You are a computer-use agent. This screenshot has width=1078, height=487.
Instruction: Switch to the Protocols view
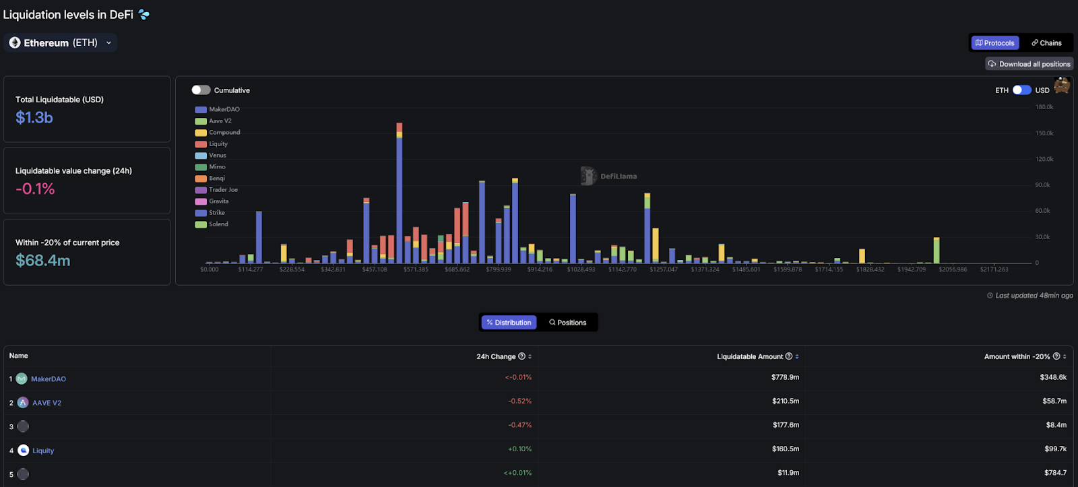pyautogui.click(x=995, y=42)
